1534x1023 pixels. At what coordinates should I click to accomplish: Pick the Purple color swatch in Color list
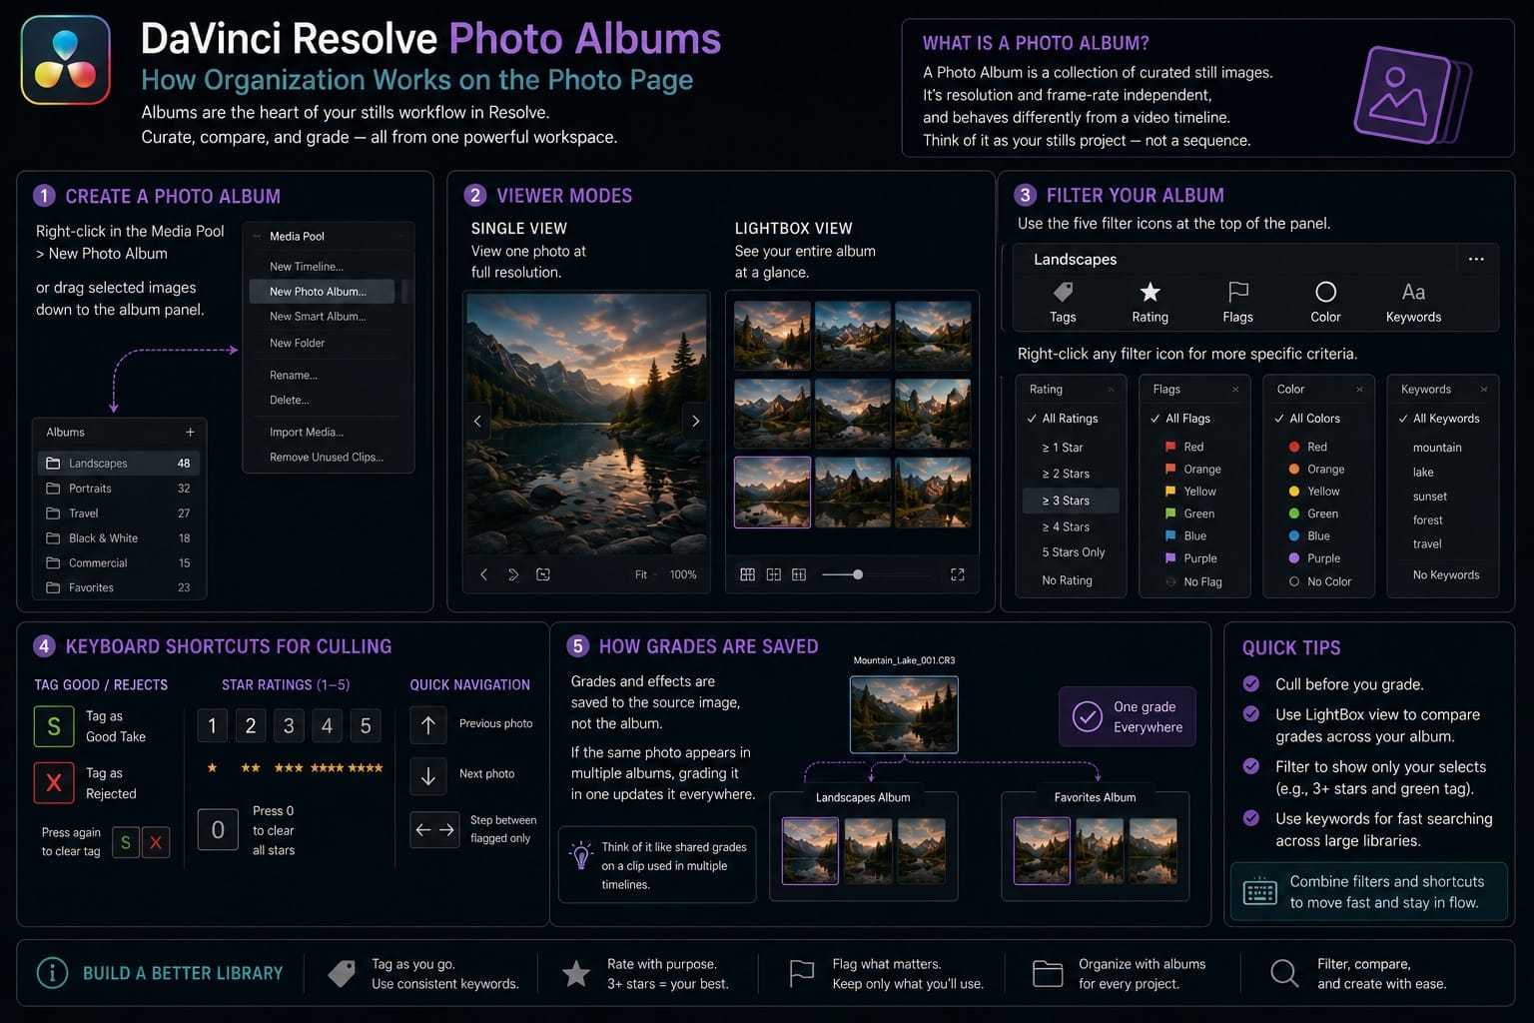pos(1294,558)
